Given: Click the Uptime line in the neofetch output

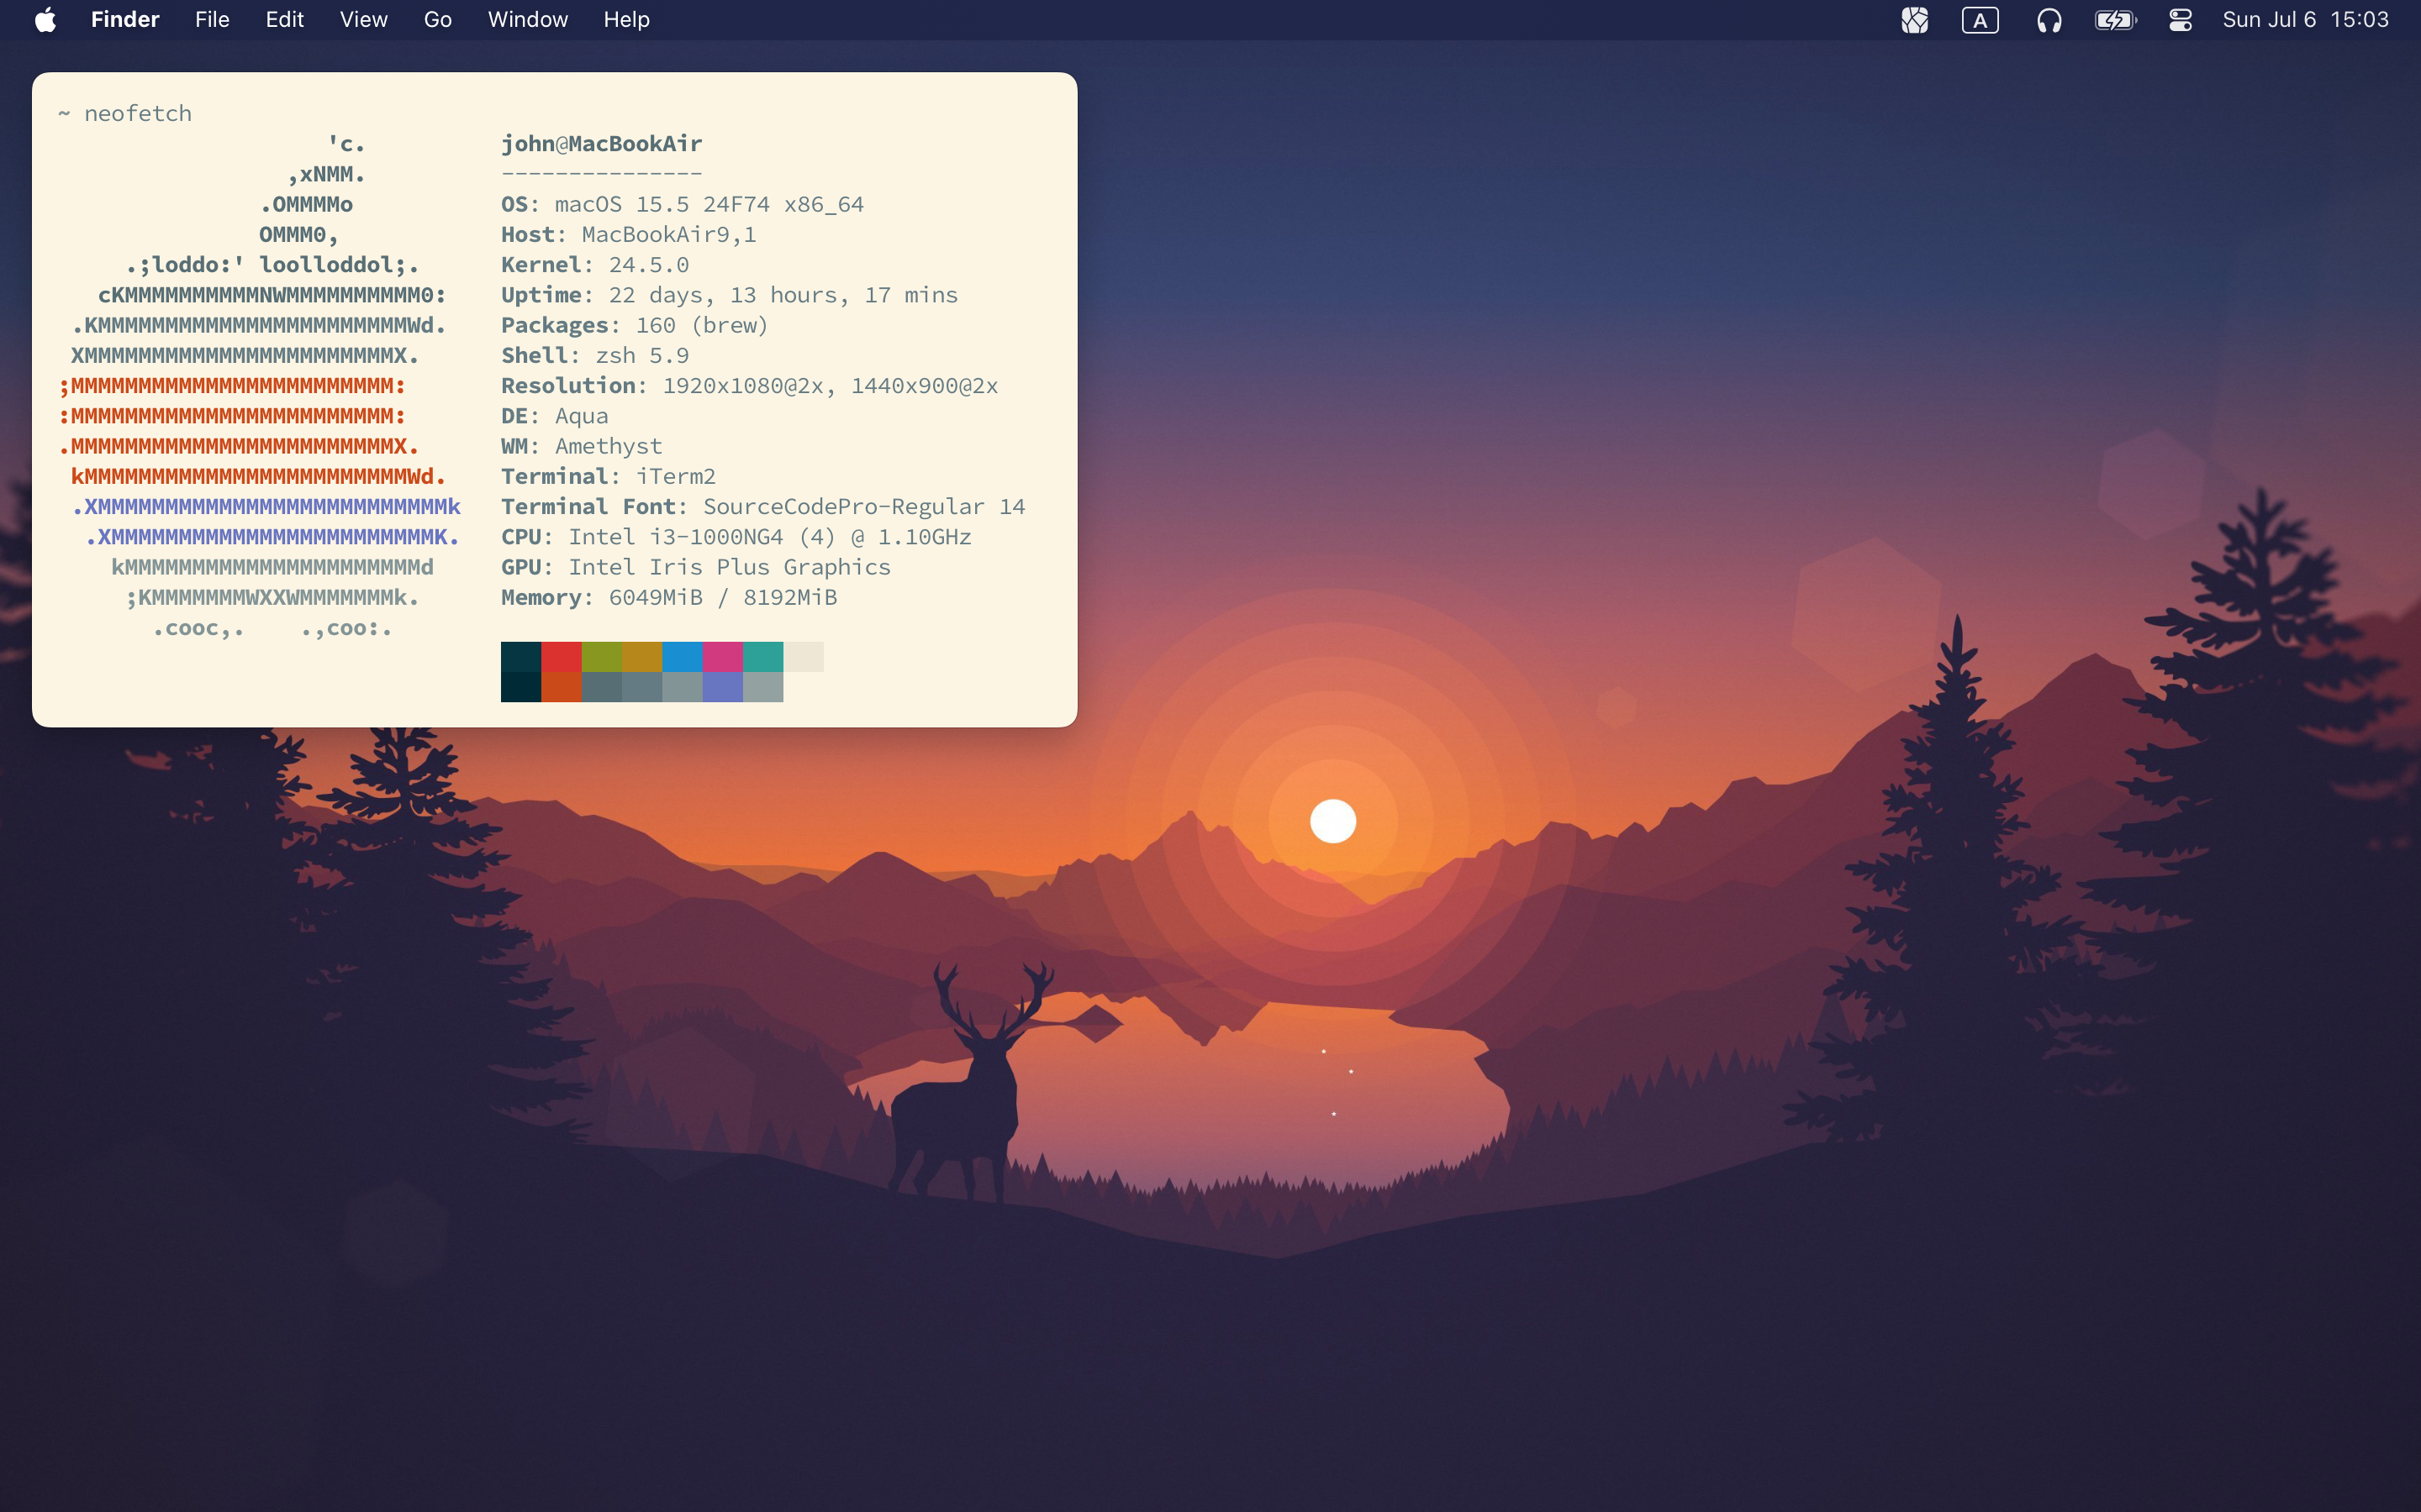Looking at the screenshot, I should 728,294.
